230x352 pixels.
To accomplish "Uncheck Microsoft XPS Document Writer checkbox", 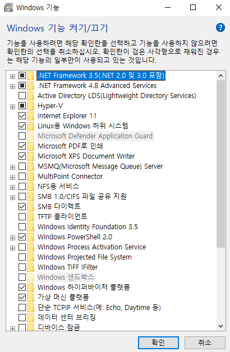I will 22,156.
